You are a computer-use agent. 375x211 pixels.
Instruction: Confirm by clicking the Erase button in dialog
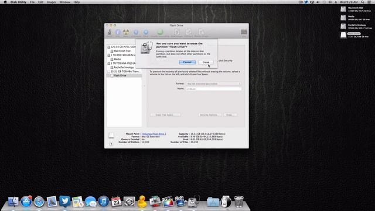pos(206,62)
